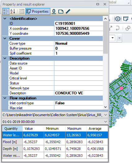This screenshot has height=163, width=132.
Task: Click the edit layer pencil icon
Action: point(126,19)
